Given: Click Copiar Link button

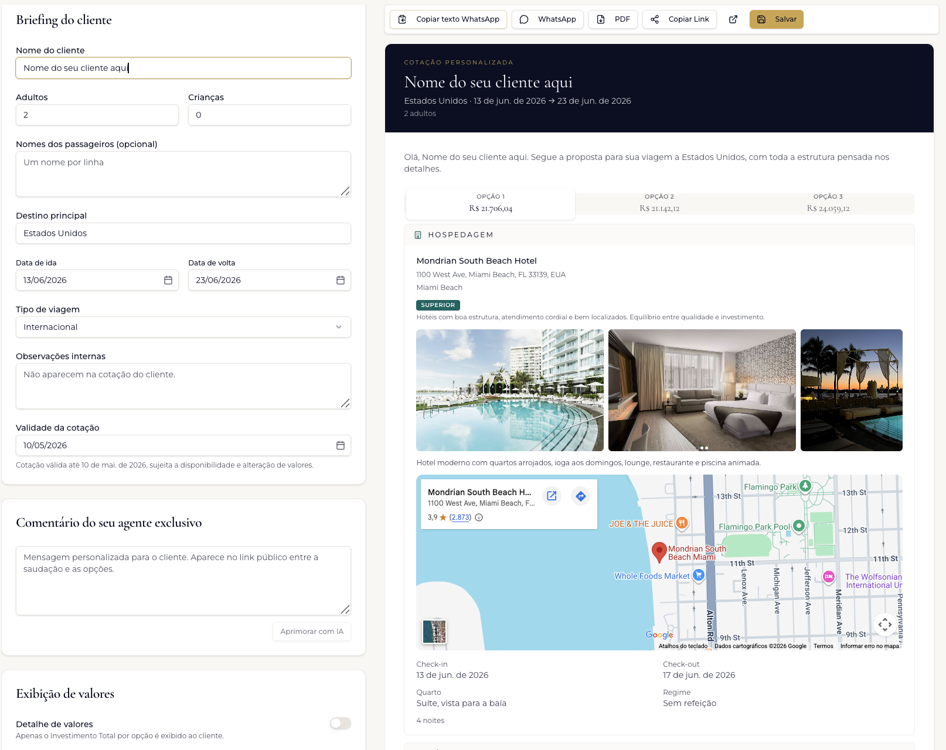Looking at the screenshot, I should click(x=679, y=19).
